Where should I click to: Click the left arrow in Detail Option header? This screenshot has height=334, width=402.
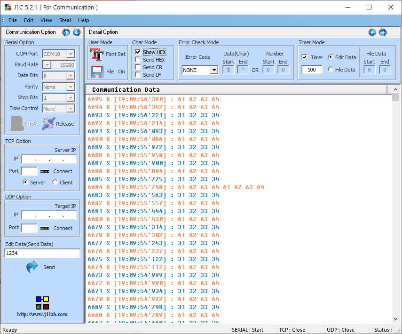(x=372, y=32)
